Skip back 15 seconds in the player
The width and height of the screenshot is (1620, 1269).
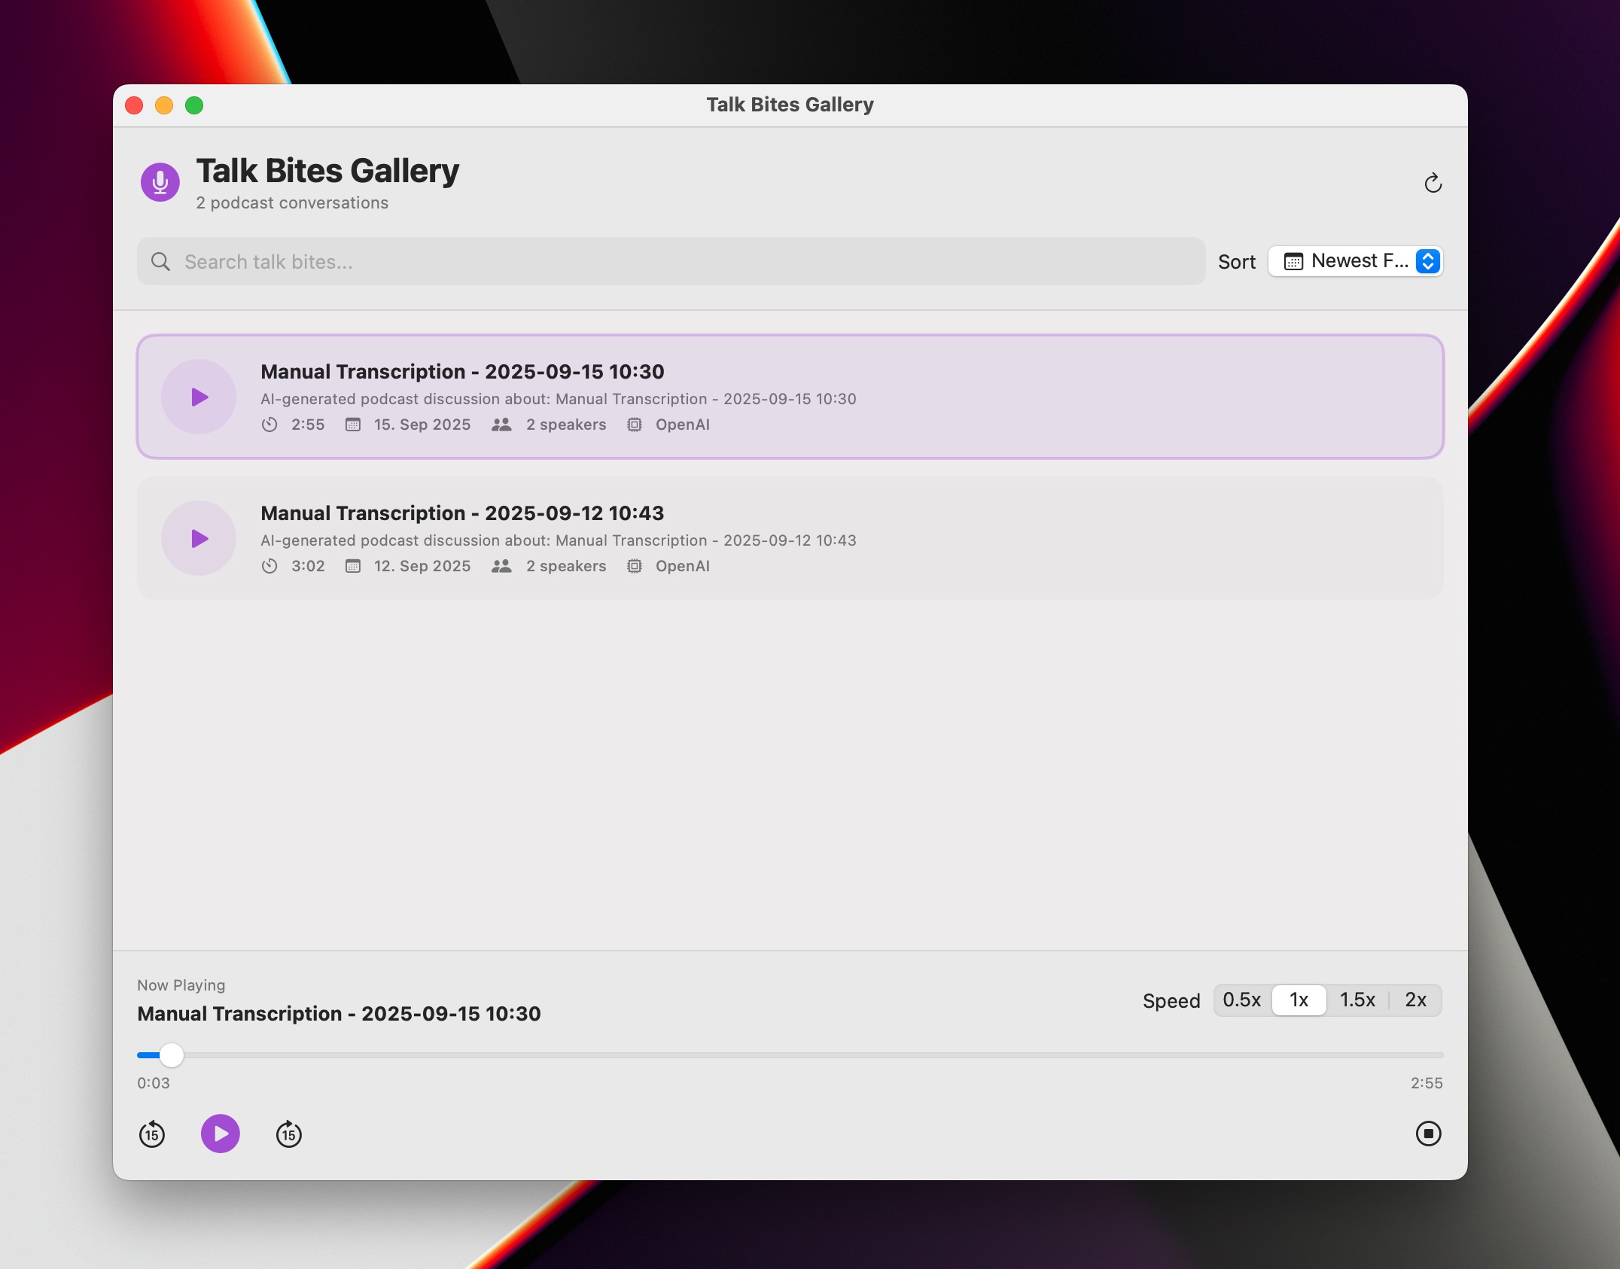click(x=152, y=1134)
